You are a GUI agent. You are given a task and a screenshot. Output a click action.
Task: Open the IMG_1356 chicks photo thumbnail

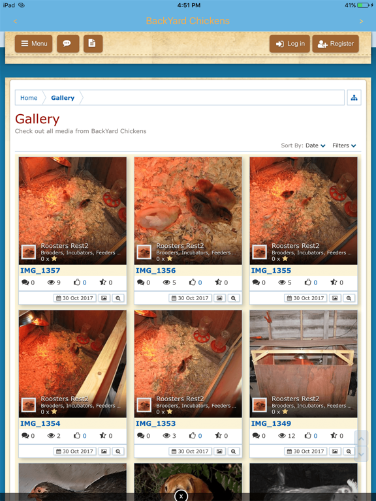[x=188, y=210]
